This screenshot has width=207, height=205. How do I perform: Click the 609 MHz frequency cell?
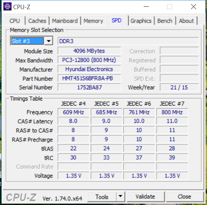pos(74,112)
